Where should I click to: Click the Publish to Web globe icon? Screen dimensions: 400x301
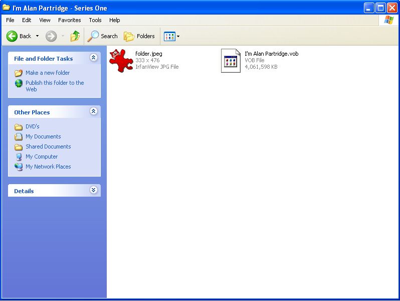click(19, 83)
